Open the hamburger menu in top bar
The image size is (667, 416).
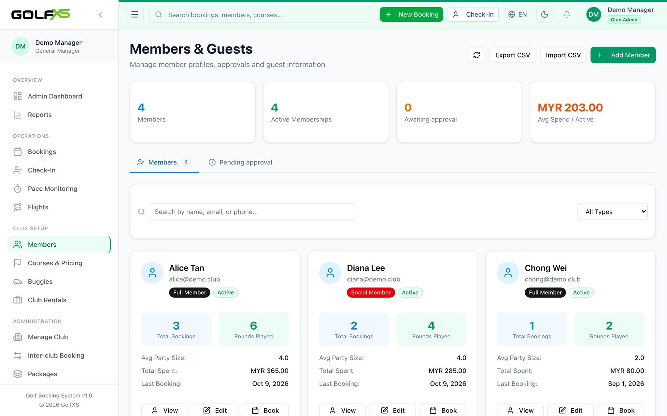coord(135,14)
